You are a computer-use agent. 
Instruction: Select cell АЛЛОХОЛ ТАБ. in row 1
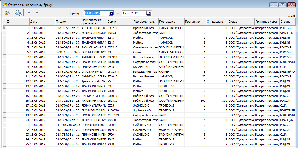tap(94, 28)
